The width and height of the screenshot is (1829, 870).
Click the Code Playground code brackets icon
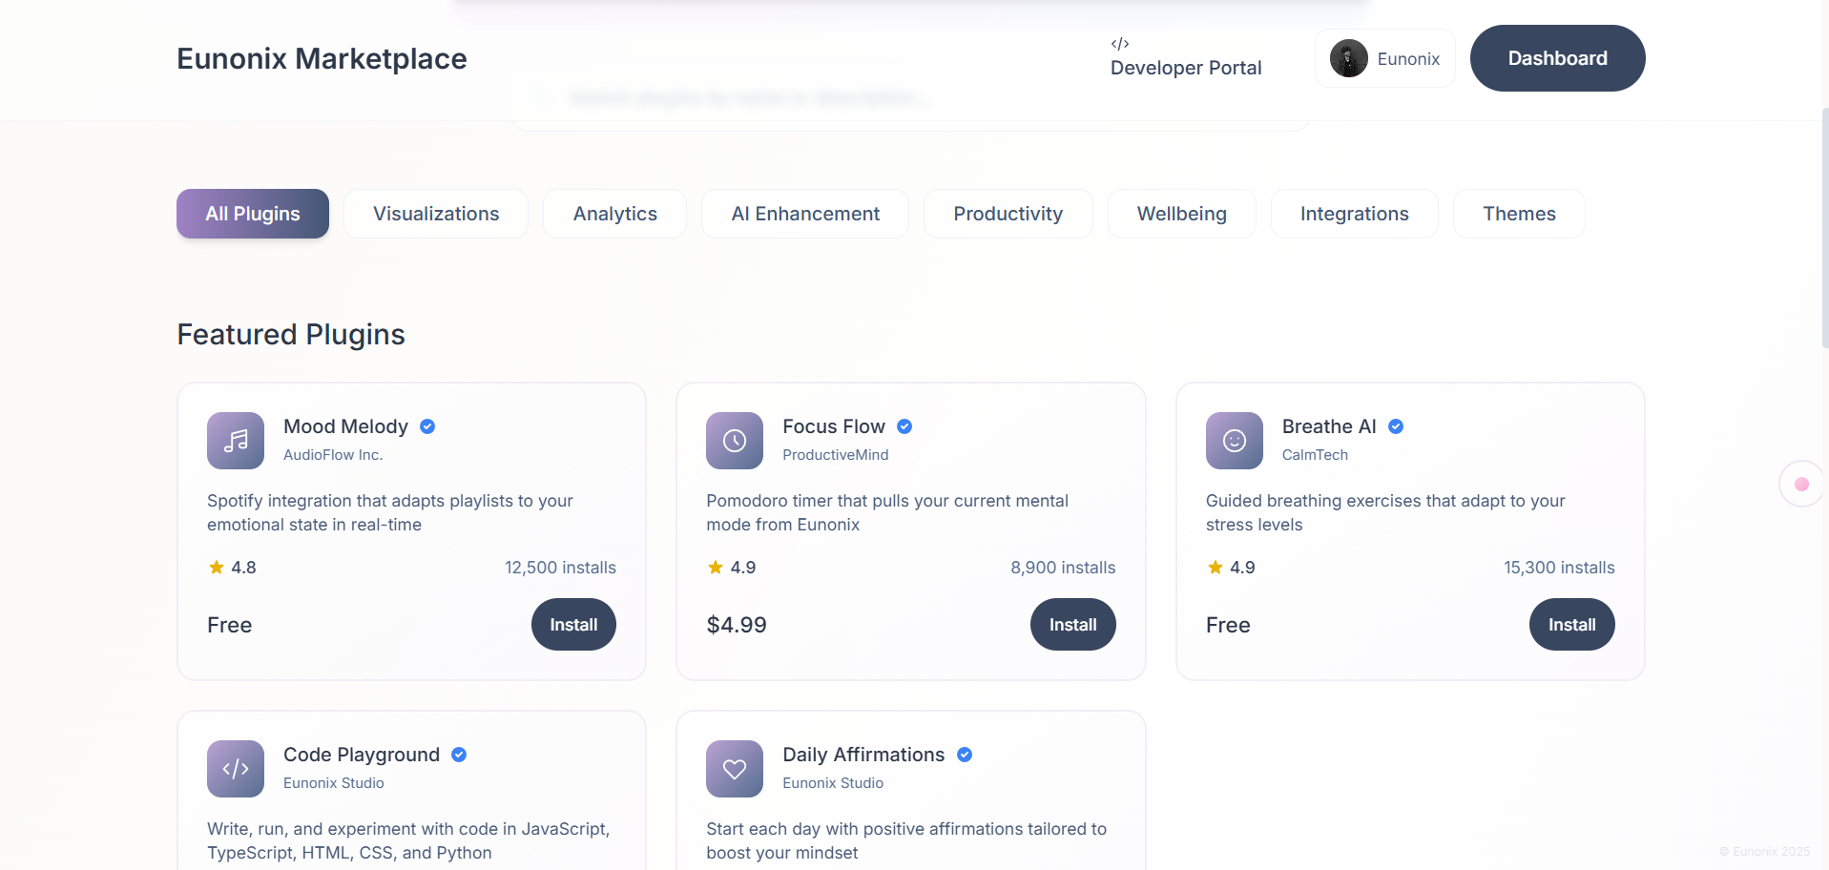click(235, 768)
